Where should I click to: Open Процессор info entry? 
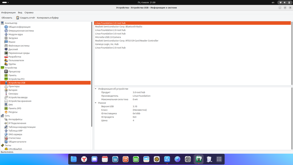point(14,72)
